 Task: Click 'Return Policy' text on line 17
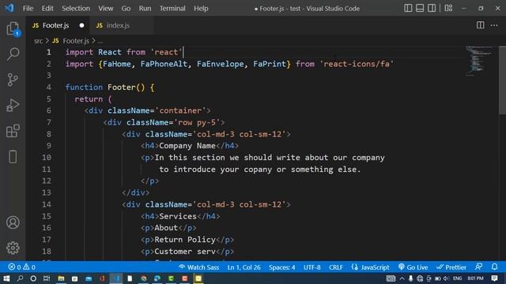185,240
